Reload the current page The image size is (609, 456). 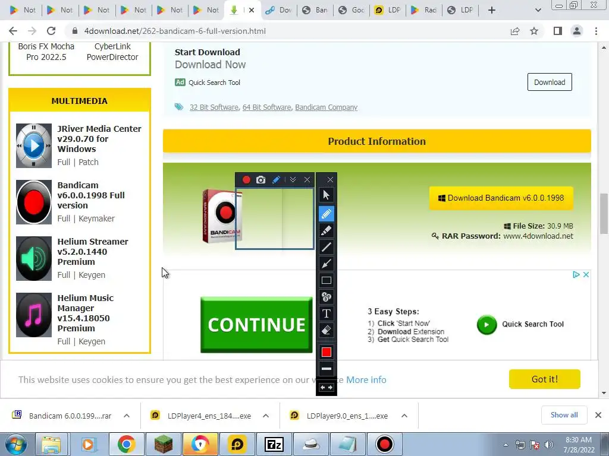[51, 31]
